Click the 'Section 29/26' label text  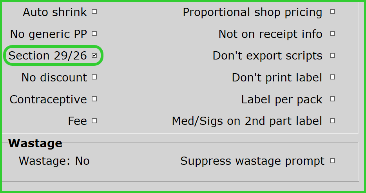point(47,56)
